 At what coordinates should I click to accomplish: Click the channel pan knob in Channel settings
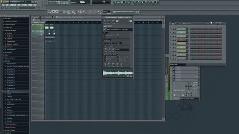pos(105,21)
